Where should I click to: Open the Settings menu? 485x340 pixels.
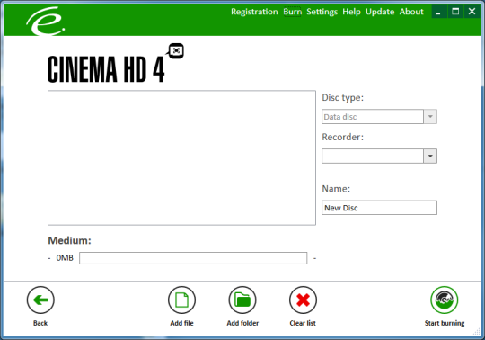322,12
